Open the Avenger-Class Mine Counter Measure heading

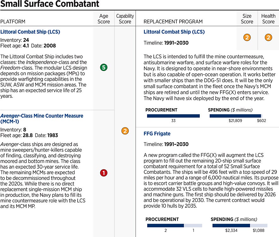[x=42, y=118]
